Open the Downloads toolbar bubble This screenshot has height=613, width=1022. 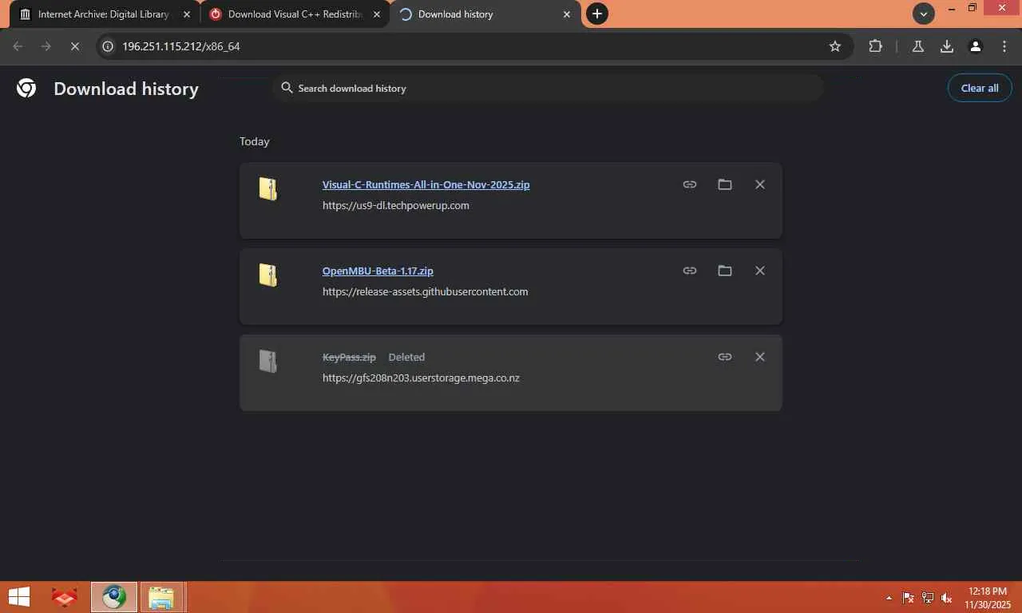click(x=947, y=46)
